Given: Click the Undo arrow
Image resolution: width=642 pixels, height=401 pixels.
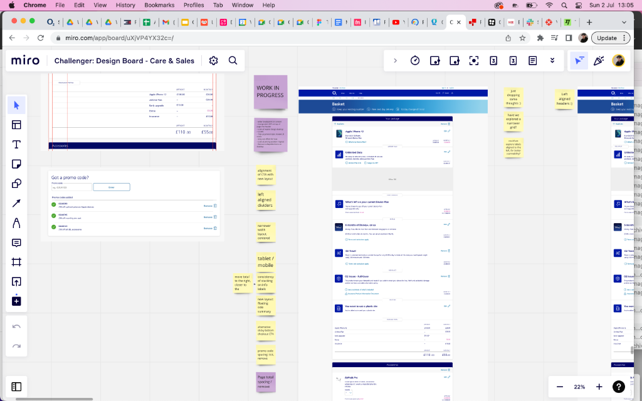Looking at the screenshot, I should click(16, 326).
